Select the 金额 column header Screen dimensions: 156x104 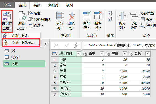point(139,54)
